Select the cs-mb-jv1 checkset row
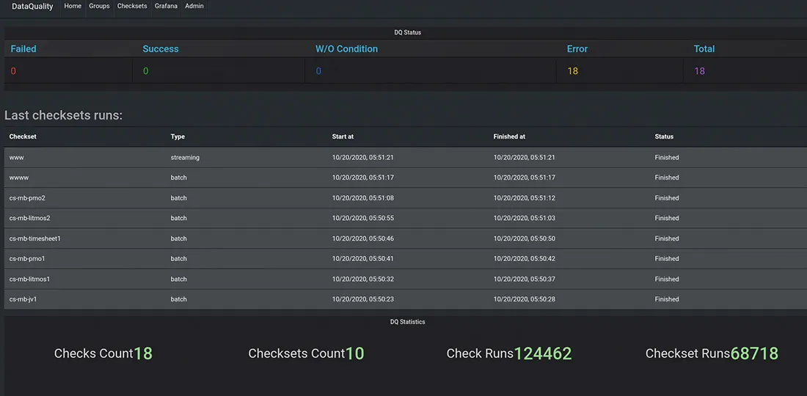This screenshot has height=396, width=807. [x=23, y=299]
